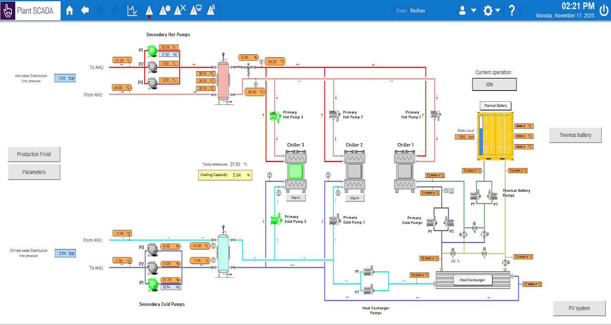Open the trend chart viewer

pos(132,11)
